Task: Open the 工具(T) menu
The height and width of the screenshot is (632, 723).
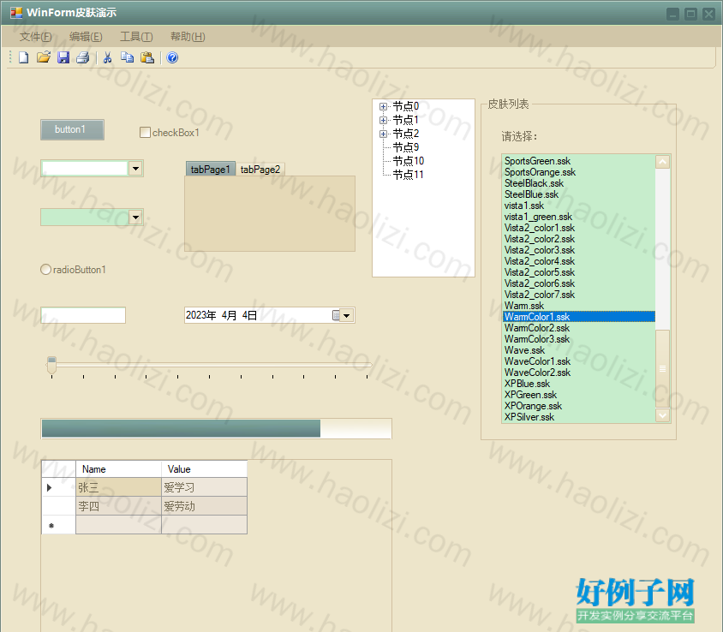Action: [136, 37]
